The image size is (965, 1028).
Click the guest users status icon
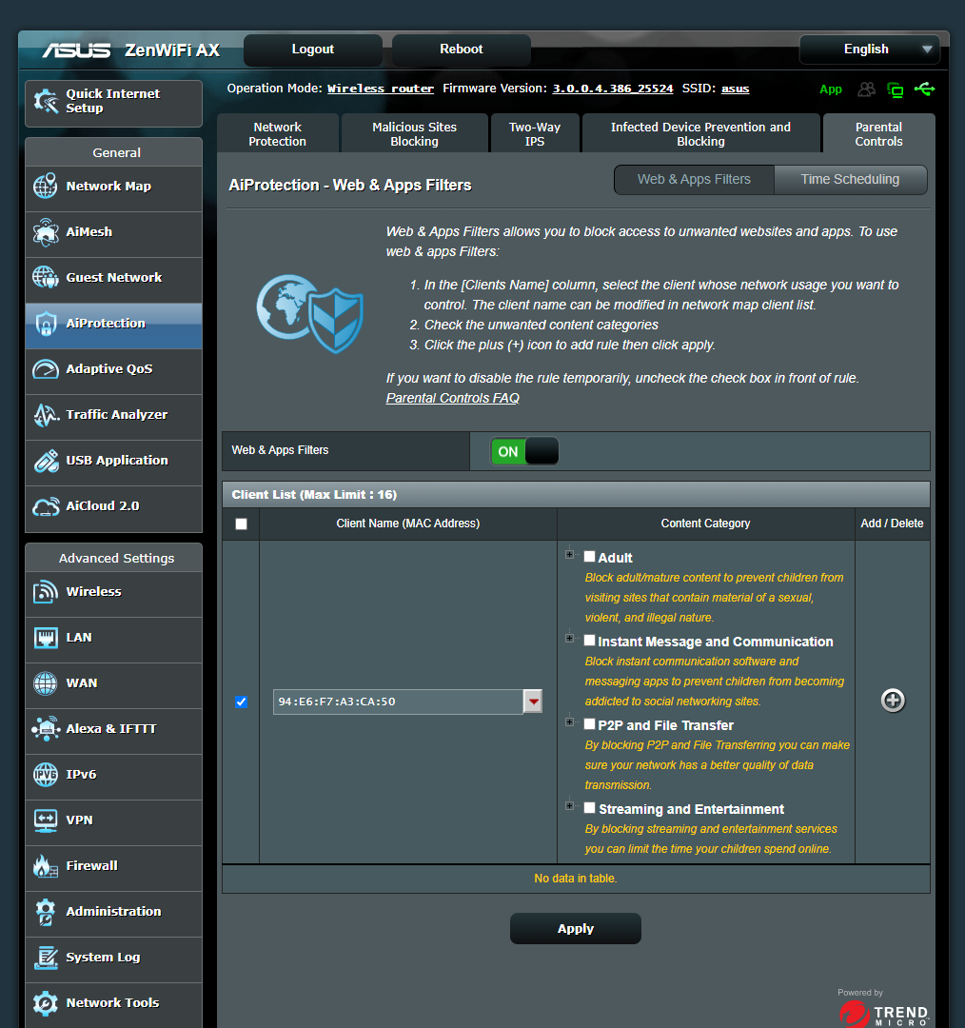click(867, 89)
